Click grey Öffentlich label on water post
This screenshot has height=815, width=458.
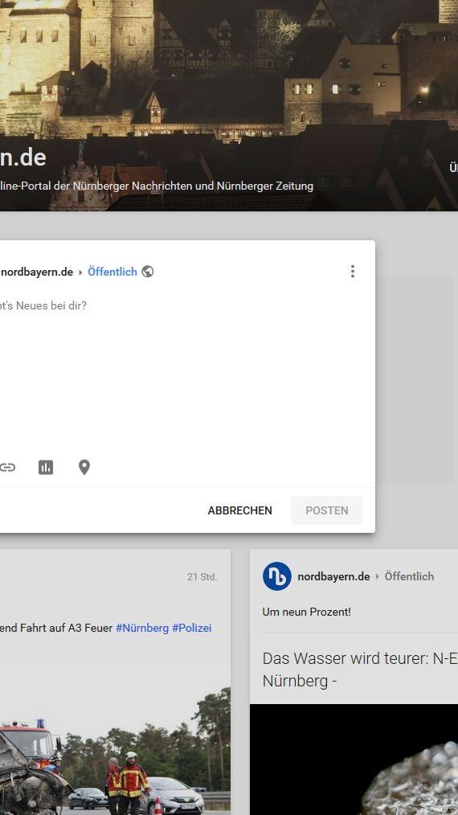409,576
